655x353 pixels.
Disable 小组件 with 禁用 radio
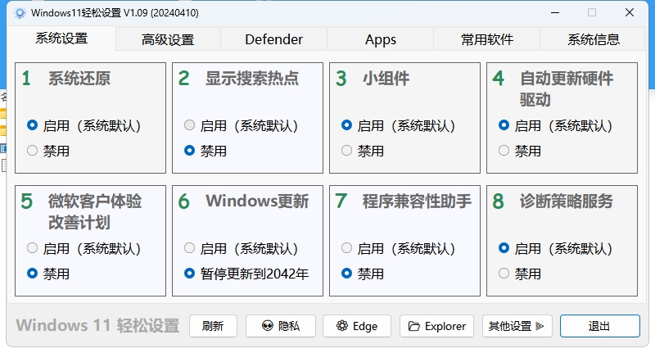click(362, 151)
